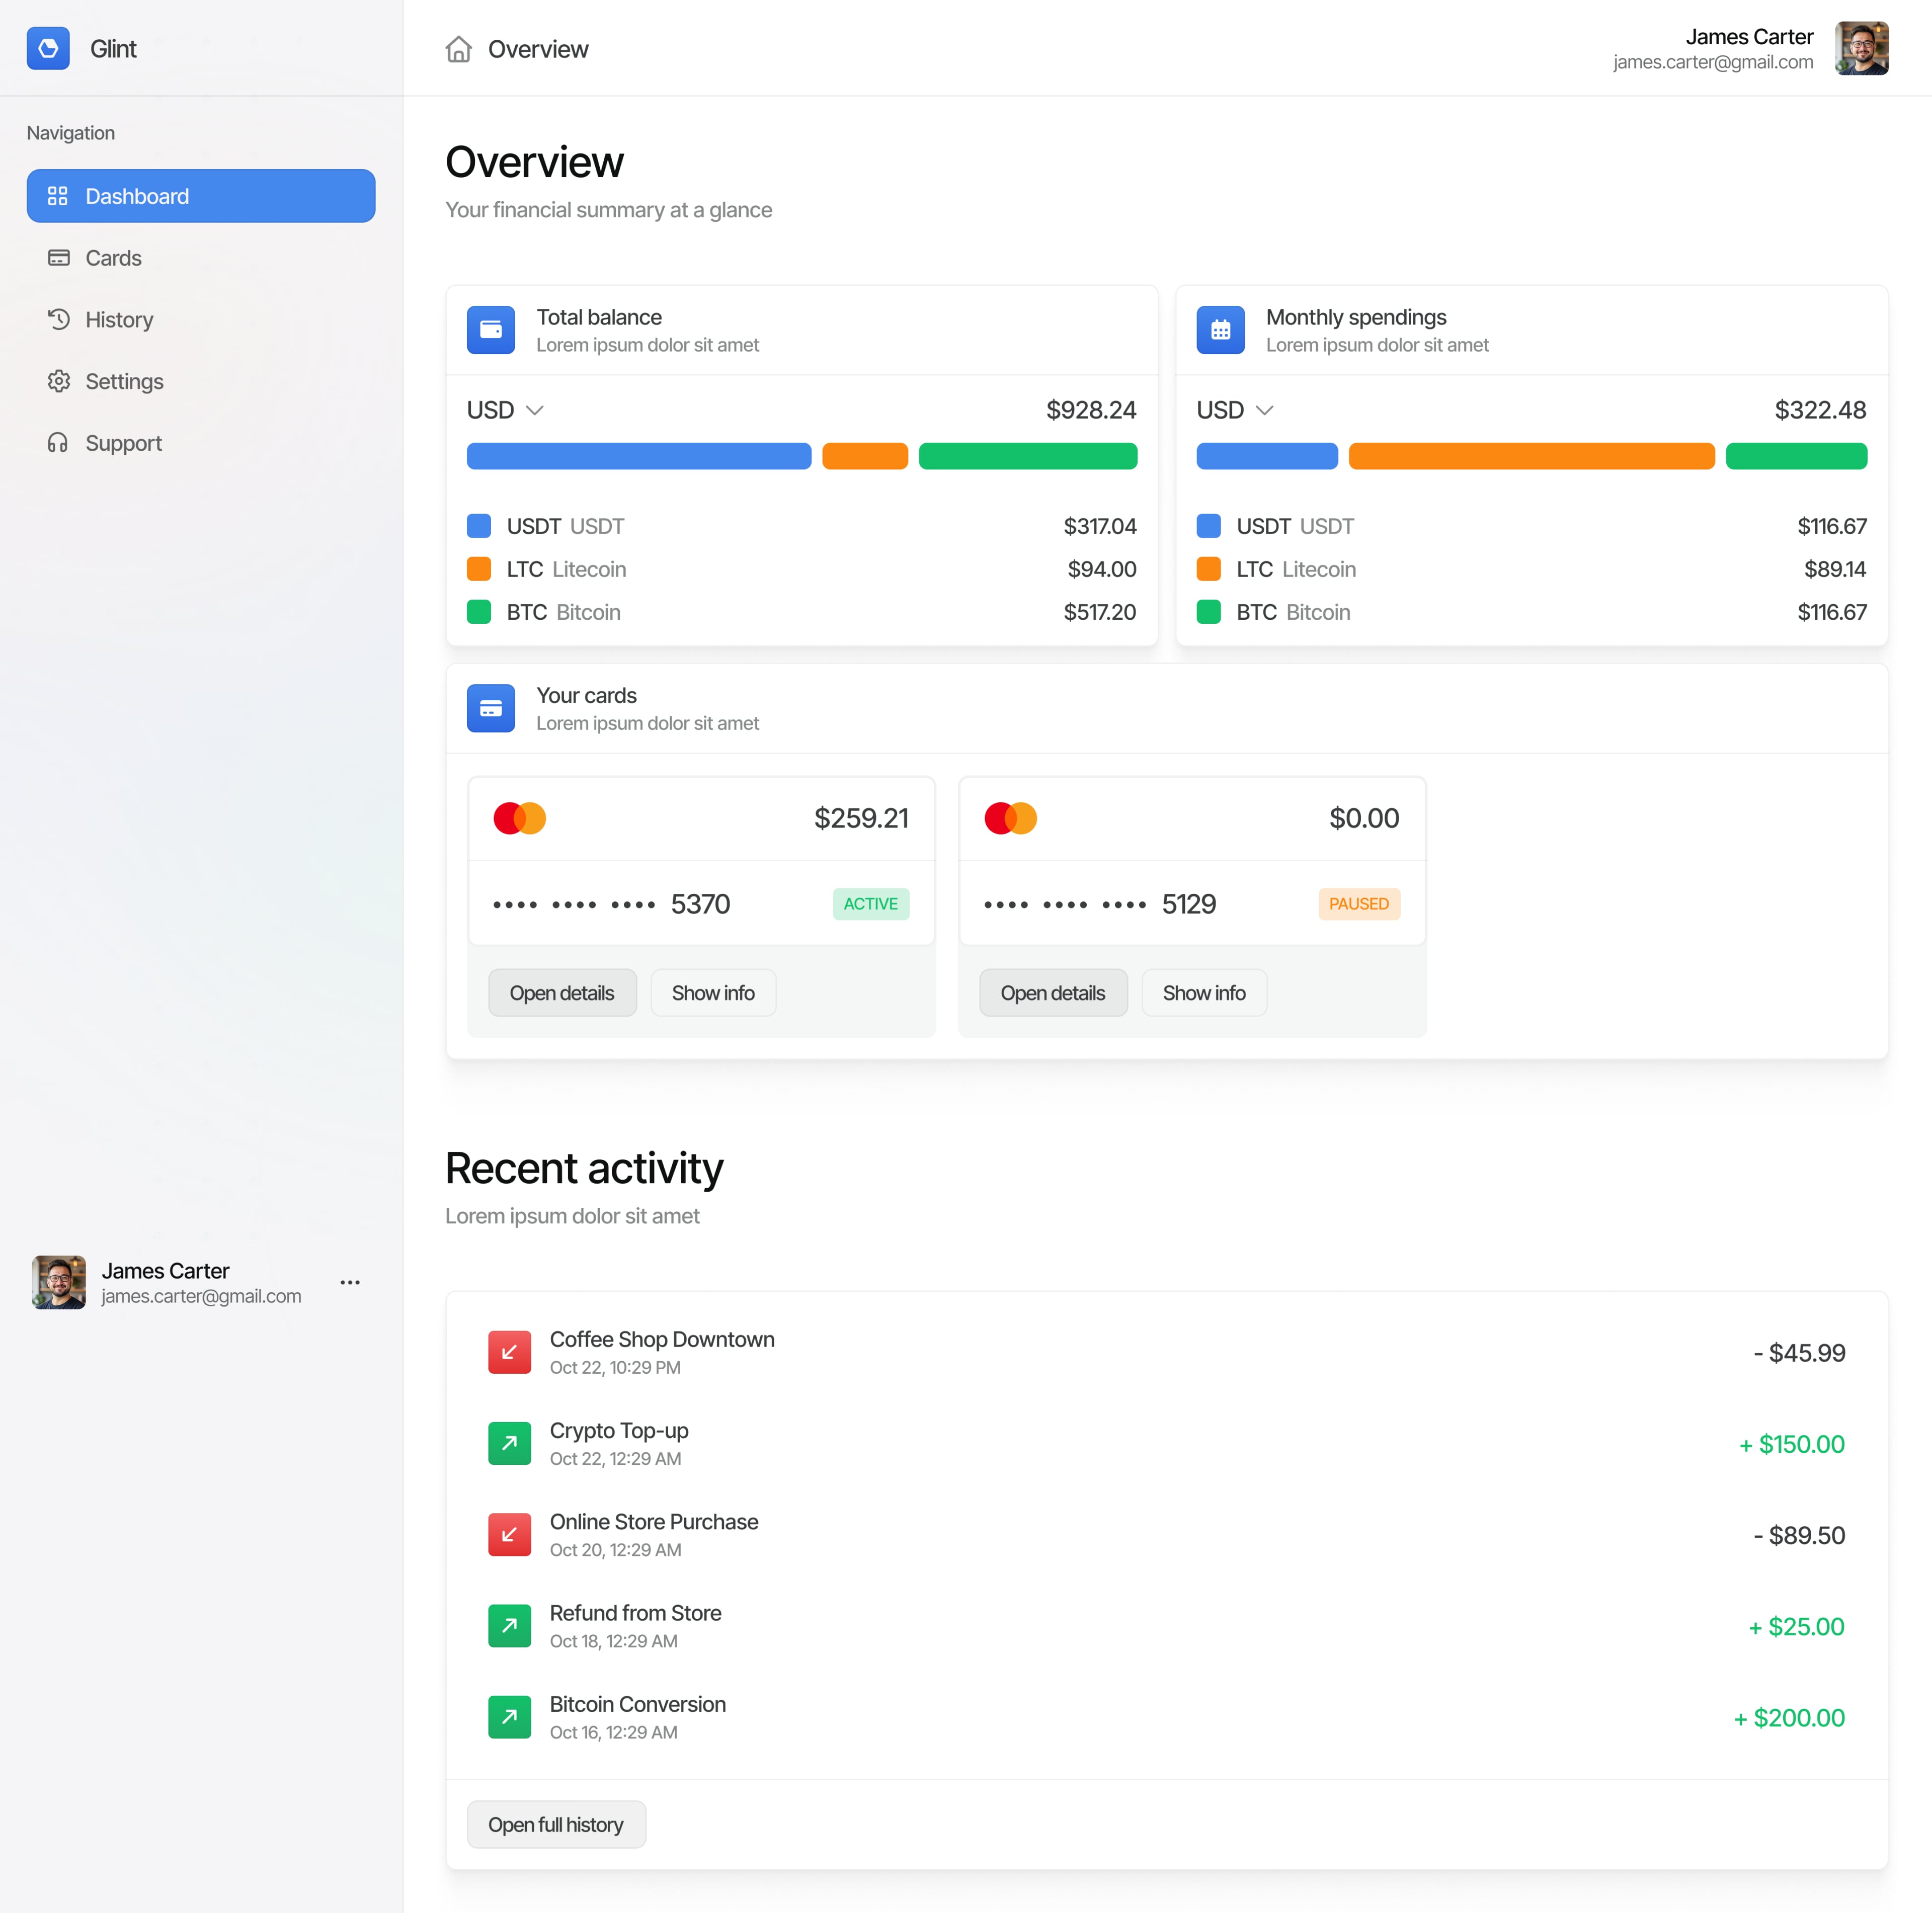Open Settings in the navigation
This screenshot has width=1932, height=1913.
(201, 382)
